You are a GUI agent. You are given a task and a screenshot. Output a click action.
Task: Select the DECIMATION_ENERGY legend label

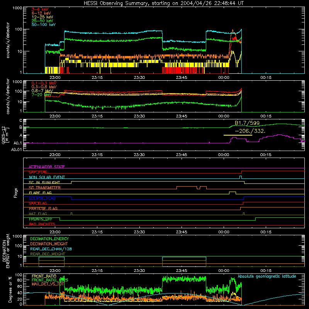pyautogui.click(x=49, y=239)
